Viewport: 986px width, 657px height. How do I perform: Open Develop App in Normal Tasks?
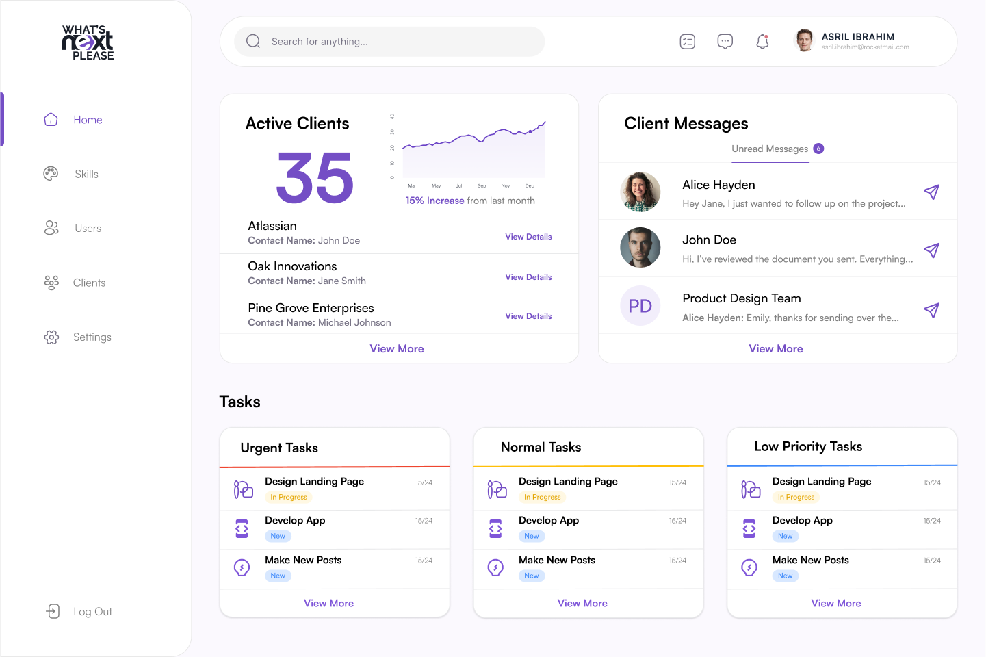click(x=548, y=521)
